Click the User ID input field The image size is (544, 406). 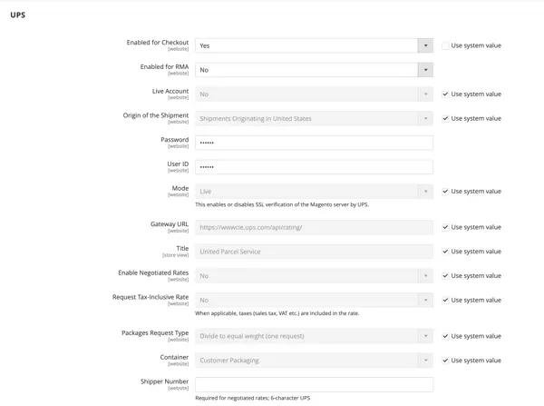point(314,167)
